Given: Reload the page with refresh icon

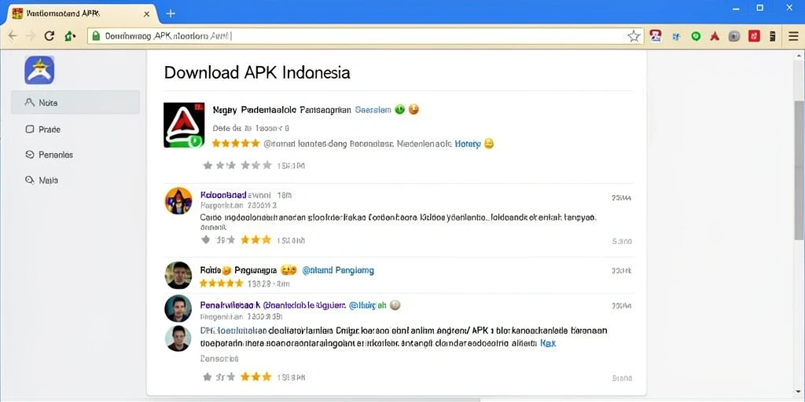Looking at the screenshot, I should [50, 36].
